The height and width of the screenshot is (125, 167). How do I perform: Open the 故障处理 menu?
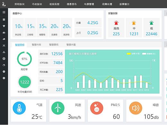(107, 4)
